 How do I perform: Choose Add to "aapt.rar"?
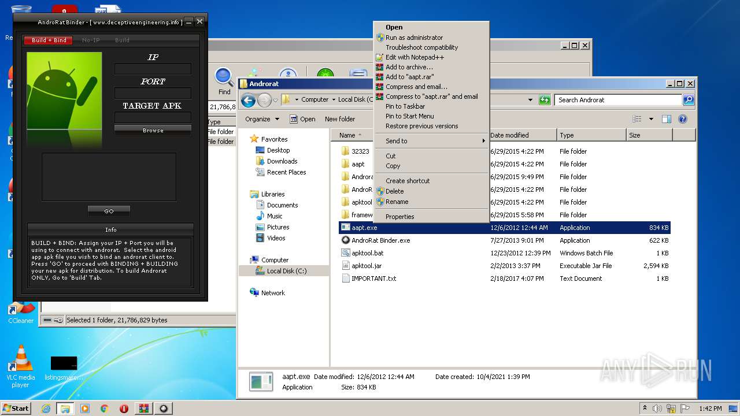point(409,77)
